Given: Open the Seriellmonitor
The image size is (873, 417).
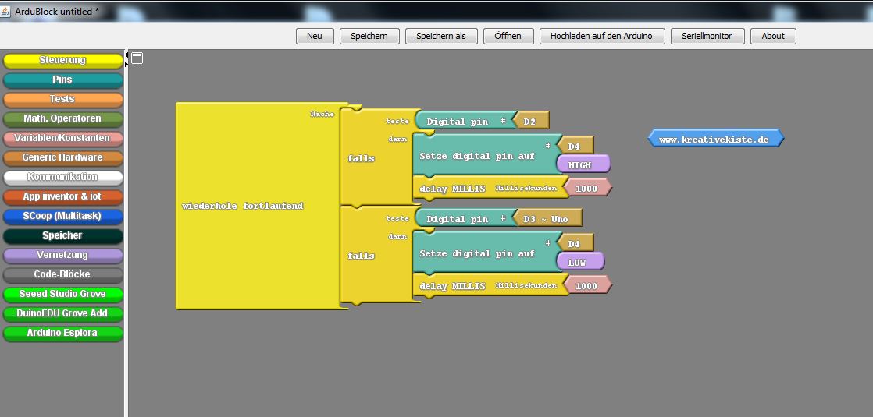Looking at the screenshot, I should coord(707,36).
